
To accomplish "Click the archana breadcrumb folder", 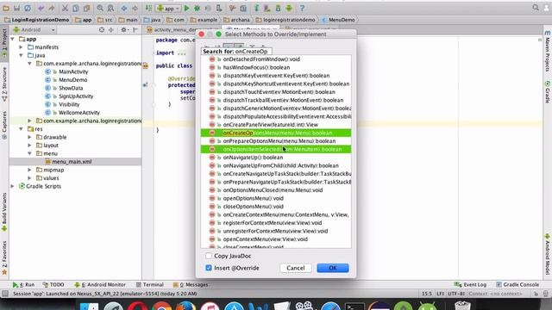I will [x=236, y=20].
